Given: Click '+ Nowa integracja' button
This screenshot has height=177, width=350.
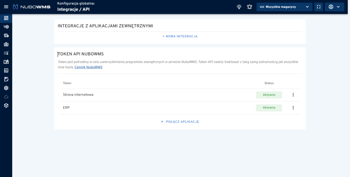Looking at the screenshot, I should pyautogui.click(x=180, y=36).
